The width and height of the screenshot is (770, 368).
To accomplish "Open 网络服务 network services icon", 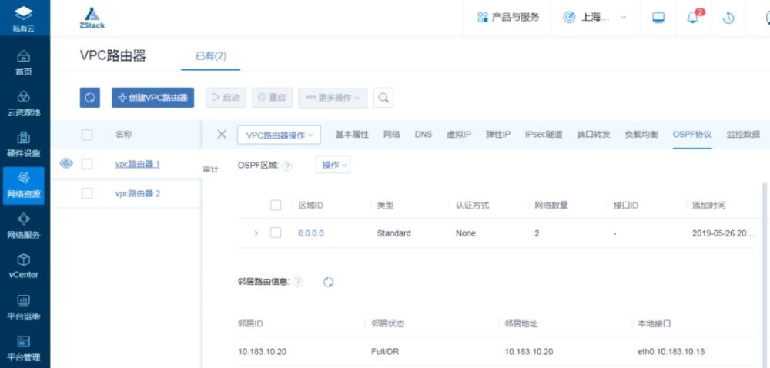I will 24,219.
